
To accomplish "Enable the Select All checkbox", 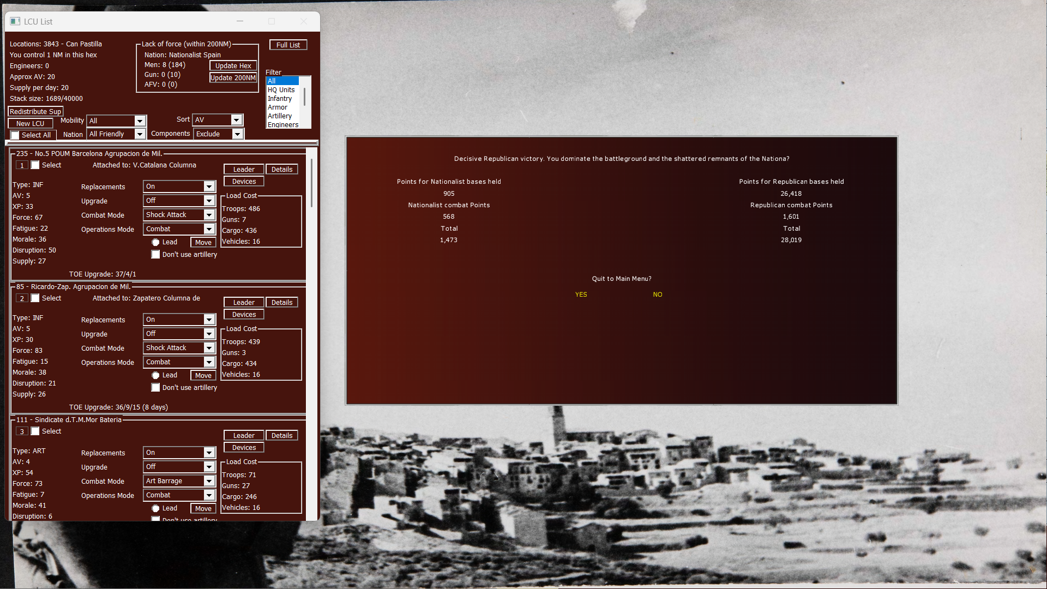I will pos(15,135).
